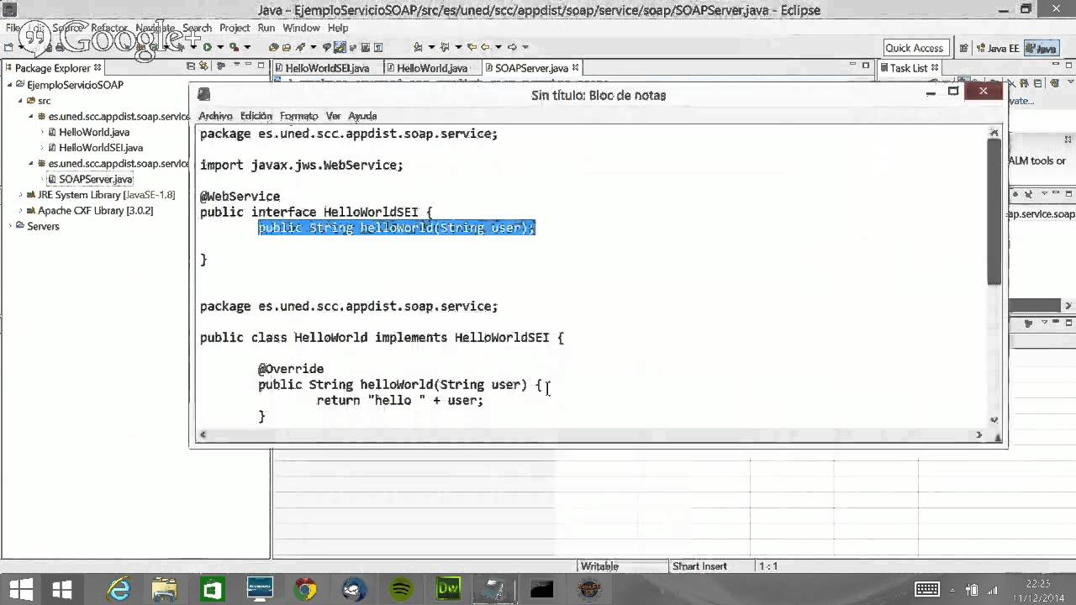Open File Explorer from taskbar
The image size is (1076, 605).
coord(165,590)
